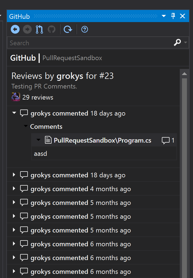Click the speech bubble icon of 4 months ago review
The width and height of the screenshot is (193, 278).
pos(24,189)
